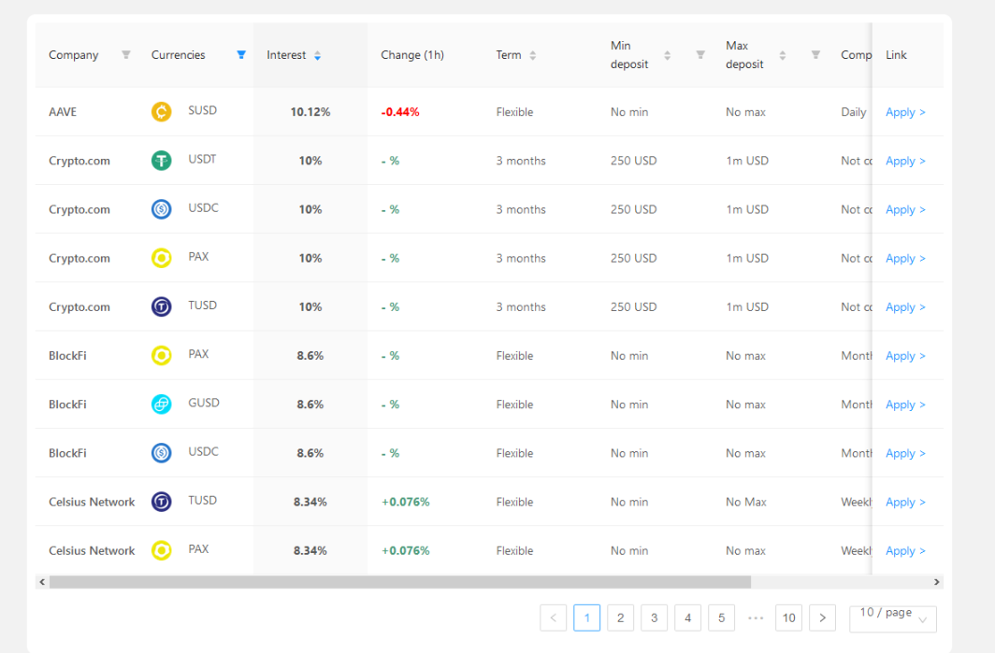Click the Min deposit filter icon
The width and height of the screenshot is (995, 653).
click(x=700, y=54)
